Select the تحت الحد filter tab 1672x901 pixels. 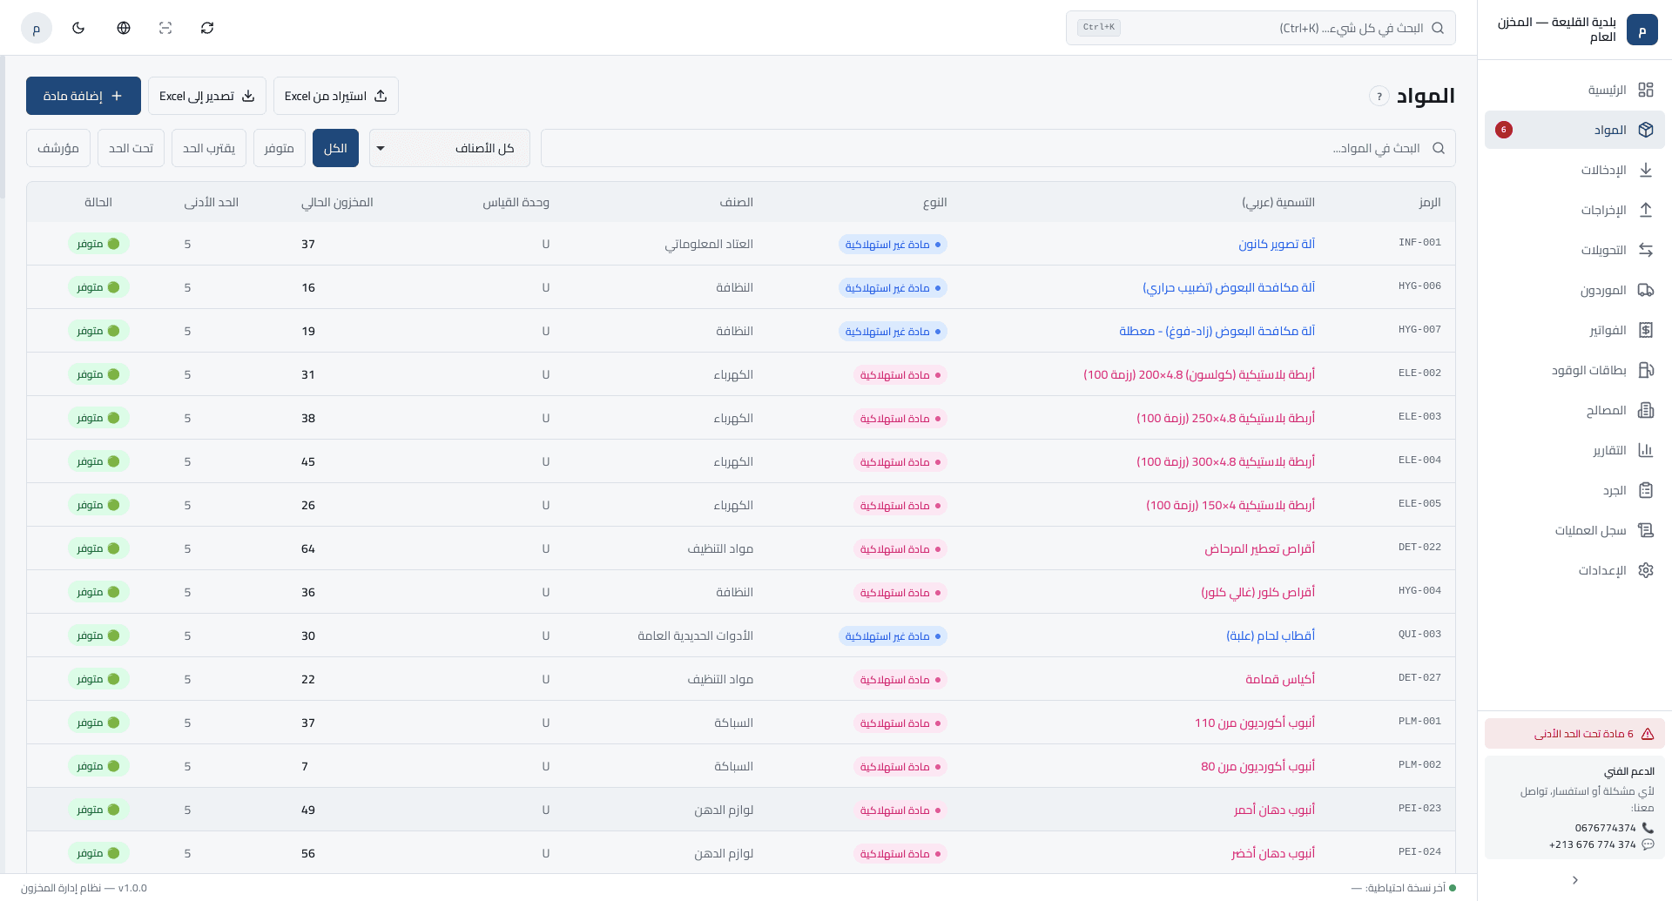(131, 148)
